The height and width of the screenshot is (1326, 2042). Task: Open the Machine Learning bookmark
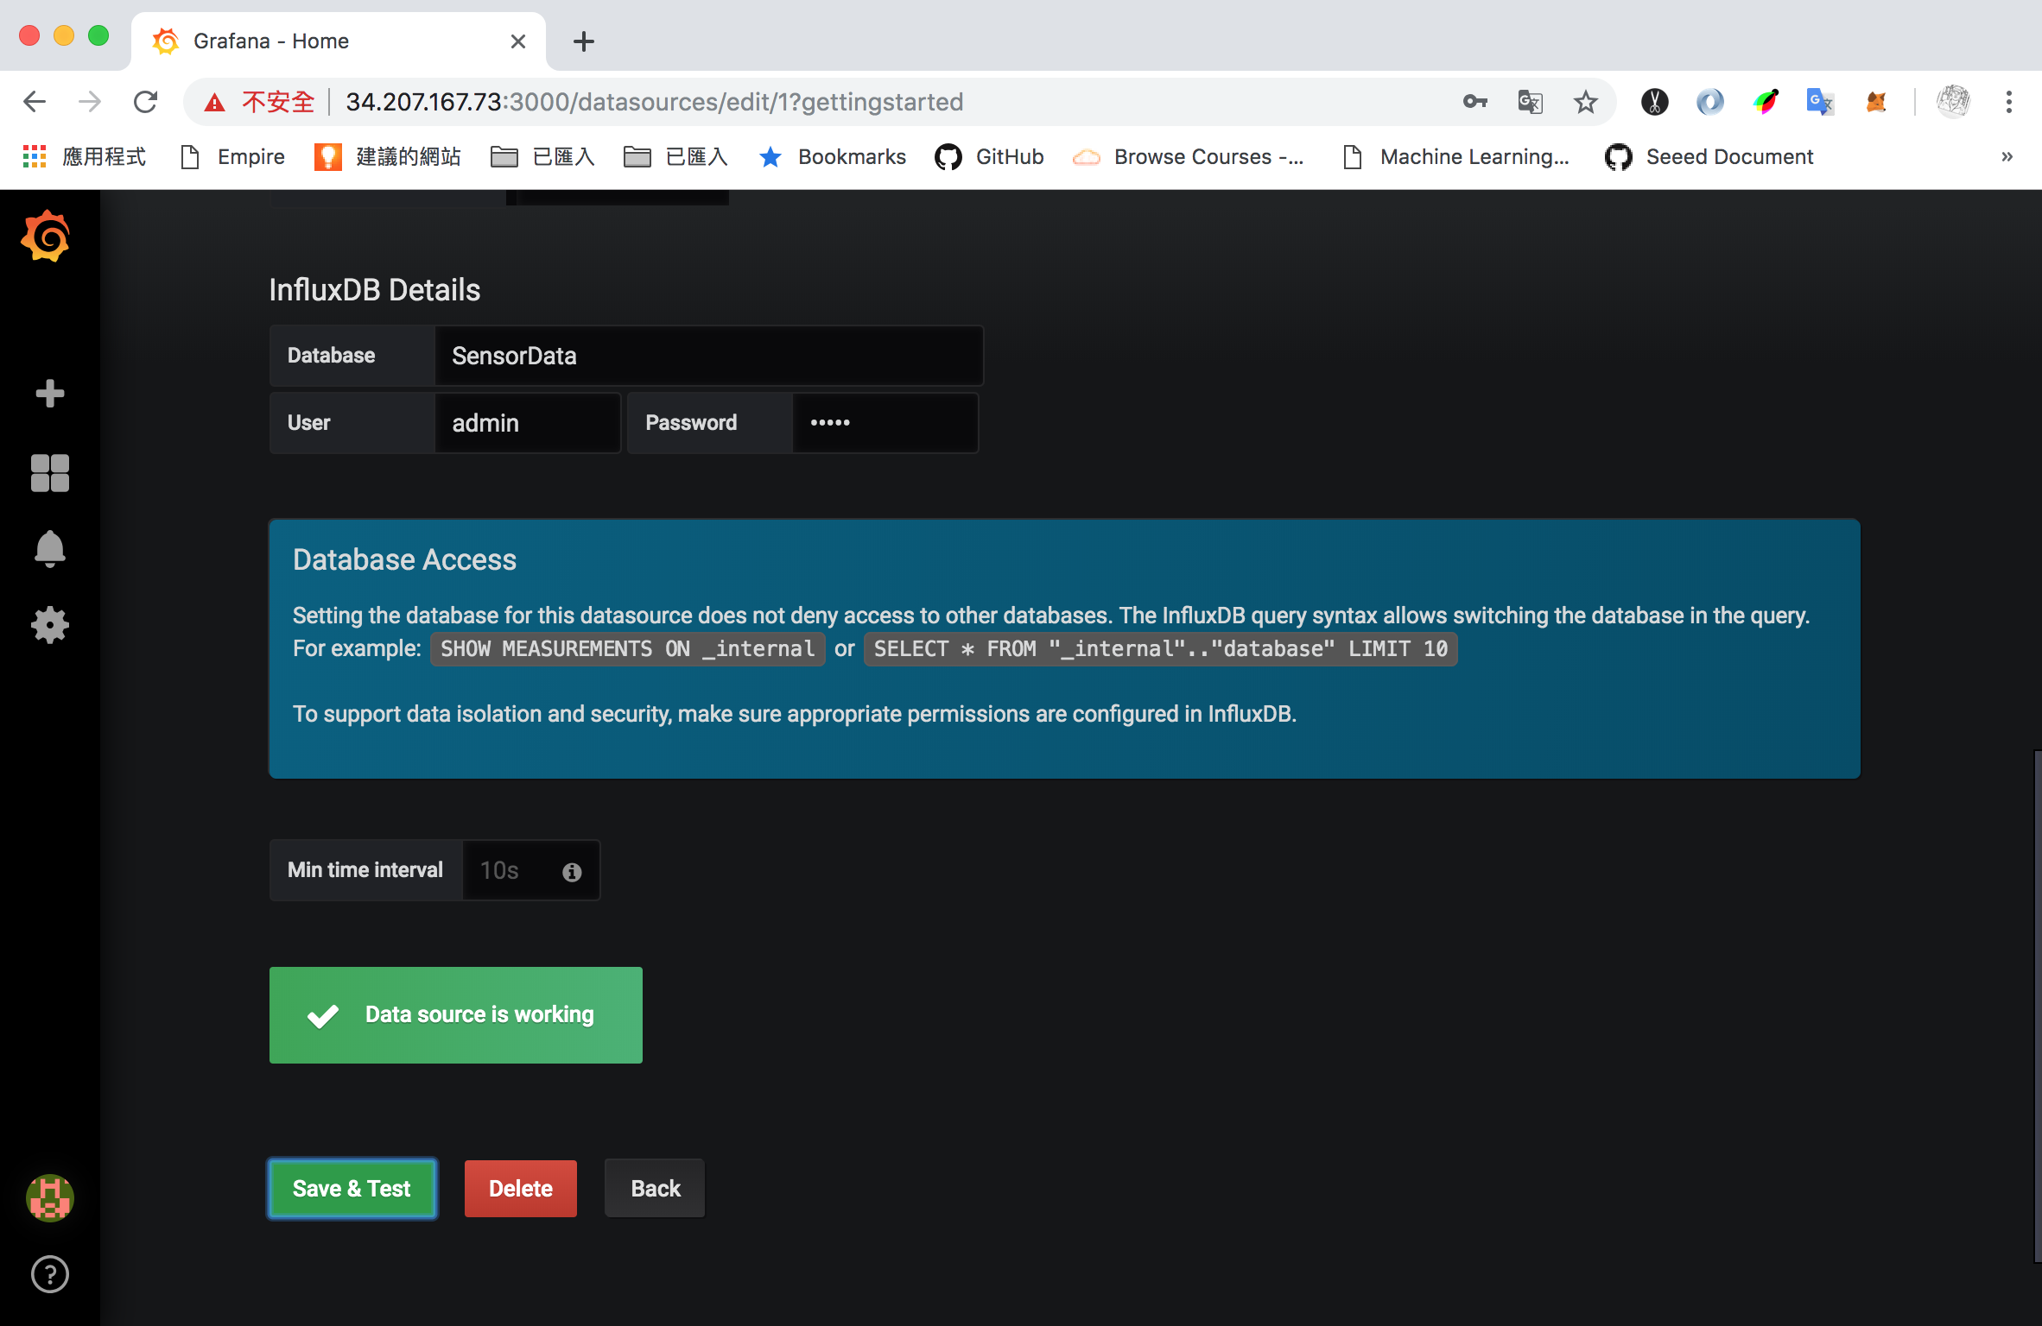pos(1456,156)
